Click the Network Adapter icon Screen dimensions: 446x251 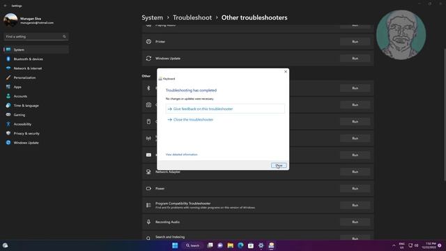pyautogui.click(x=148, y=172)
